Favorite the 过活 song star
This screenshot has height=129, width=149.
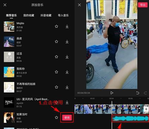56,57
